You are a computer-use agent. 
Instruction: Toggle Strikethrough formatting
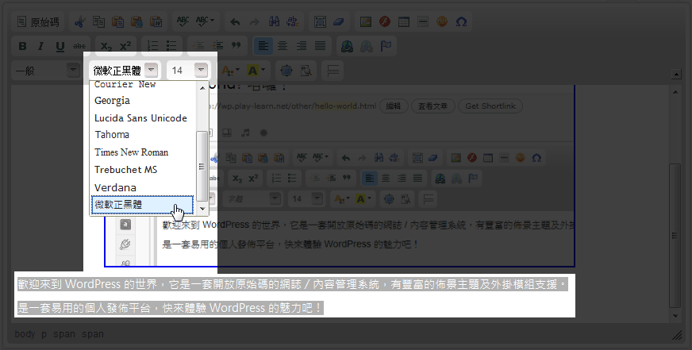pos(79,46)
